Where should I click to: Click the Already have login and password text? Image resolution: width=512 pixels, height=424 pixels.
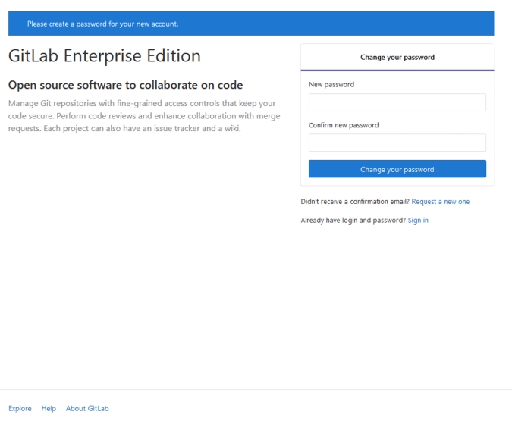(x=353, y=220)
